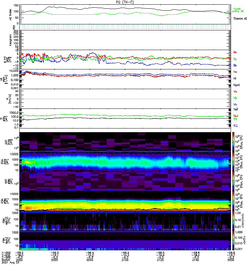250x267 pixels.
Task: Click the AE Index axis label
Action: (11, 15)
